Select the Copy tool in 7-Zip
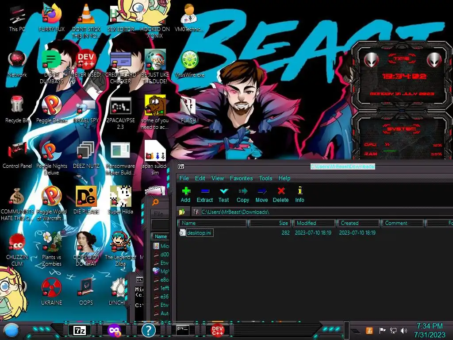Viewport: 453px width, 340px height. pyautogui.click(x=243, y=195)
